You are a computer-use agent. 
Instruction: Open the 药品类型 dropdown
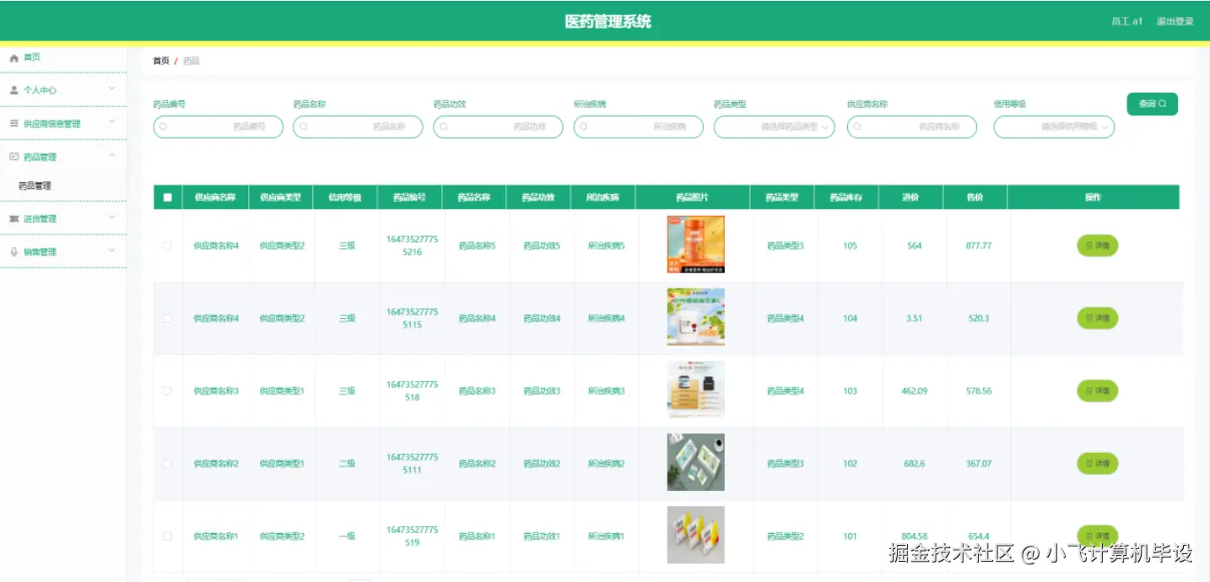(x=773, y=127)
